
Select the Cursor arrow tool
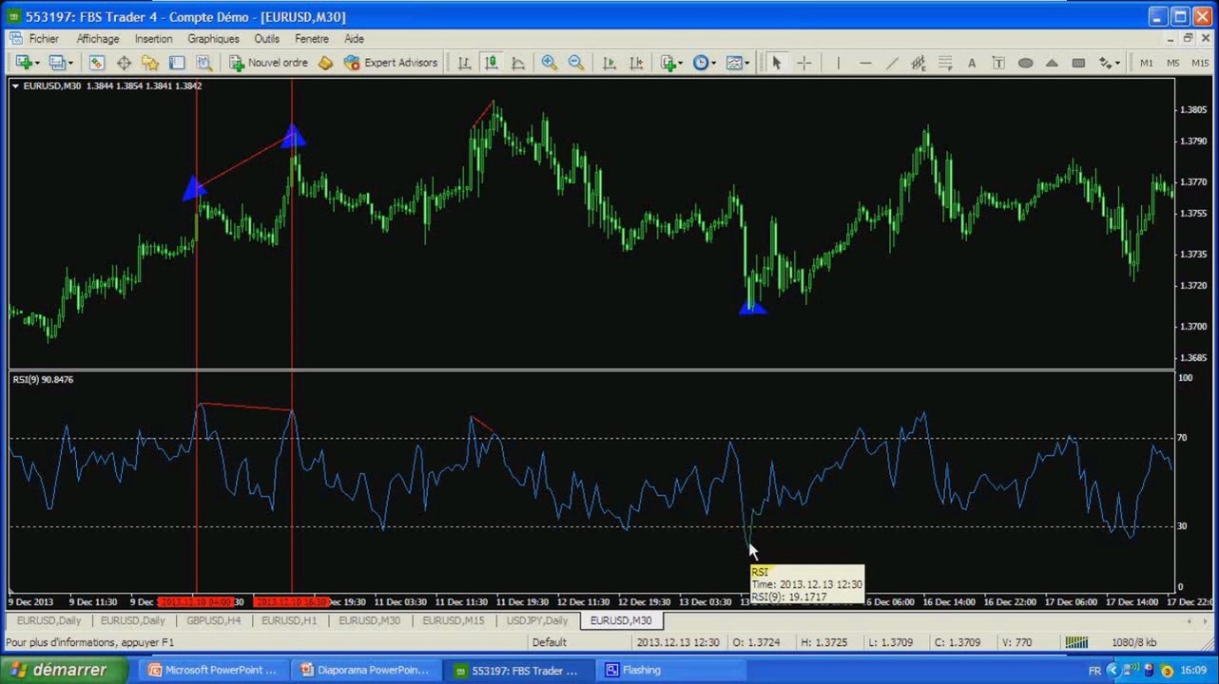(x=777, y=63)
